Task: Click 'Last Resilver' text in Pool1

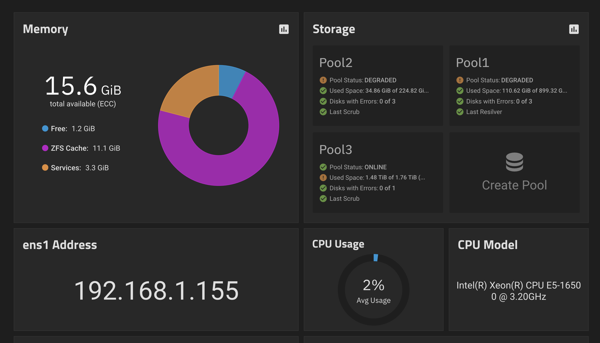Action: (484, 112)
